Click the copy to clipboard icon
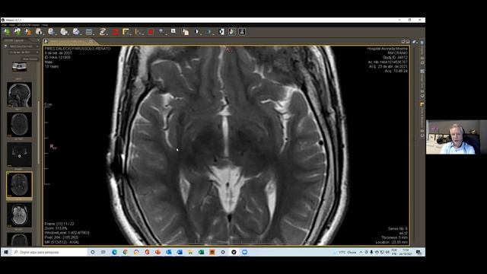487x274 pixels. [x=185, y=32]
